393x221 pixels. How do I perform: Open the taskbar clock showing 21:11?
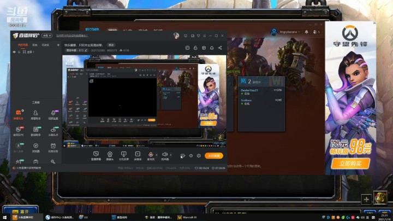click(384, 217)
